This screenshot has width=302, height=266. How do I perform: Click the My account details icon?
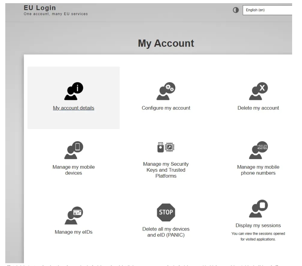(x=73, y=92)
